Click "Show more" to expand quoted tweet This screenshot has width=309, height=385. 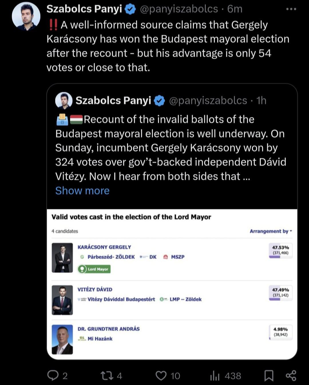(82, 191)
